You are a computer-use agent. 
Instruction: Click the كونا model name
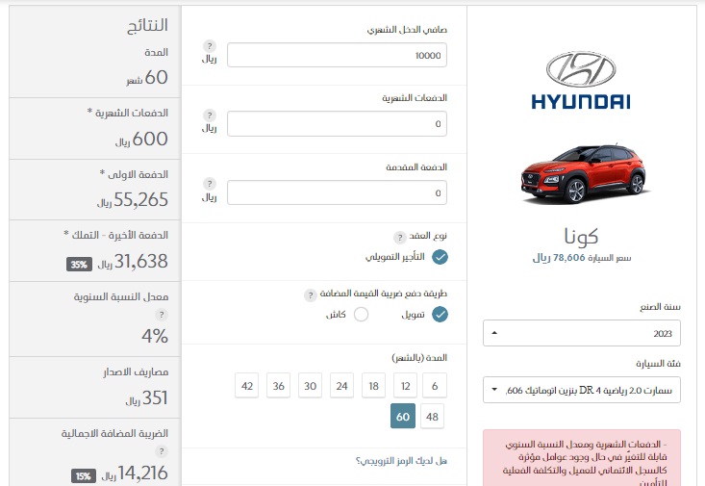pyautogui.click(x=581, y=236)
